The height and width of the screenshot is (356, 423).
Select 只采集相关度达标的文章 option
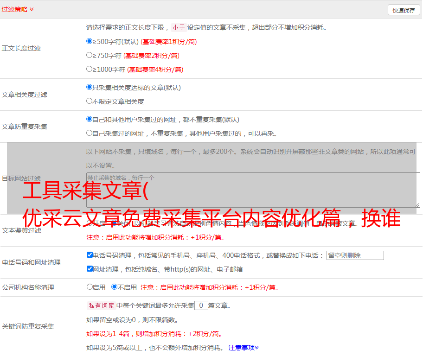coord(90,87)
